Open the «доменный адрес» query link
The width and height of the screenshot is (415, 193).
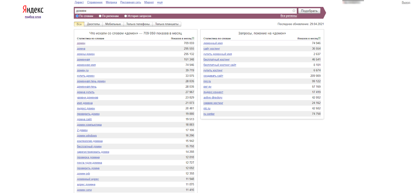point(88,179)
